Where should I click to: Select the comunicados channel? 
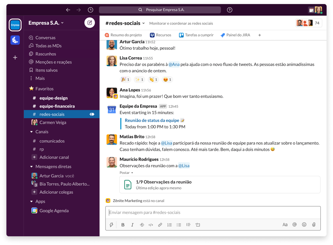pyautogui.click(x=62, y=141)
